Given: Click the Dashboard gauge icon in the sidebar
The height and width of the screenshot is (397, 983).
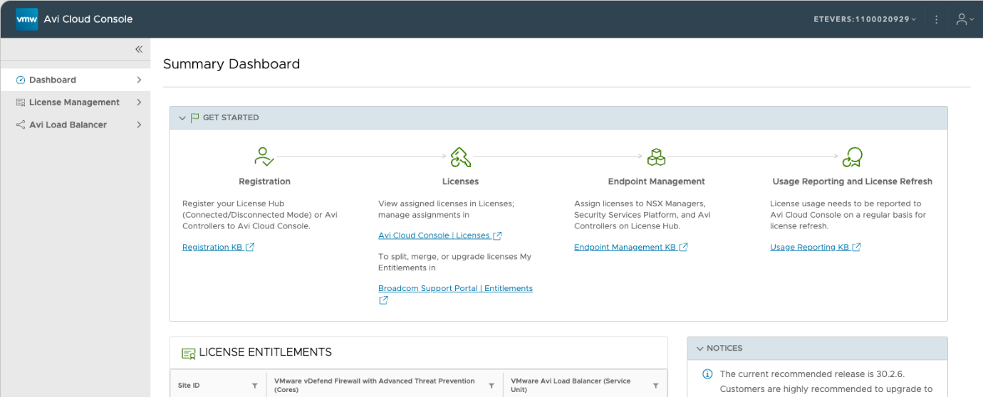Looking at the screenshot, I should click(20, 80).
